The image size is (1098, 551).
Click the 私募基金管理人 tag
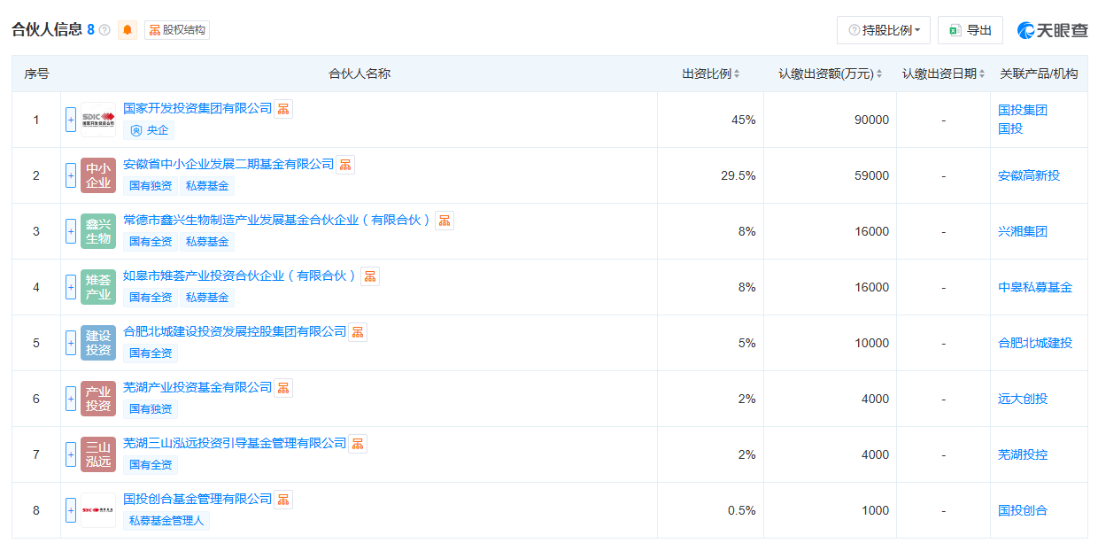coord(166,521)
